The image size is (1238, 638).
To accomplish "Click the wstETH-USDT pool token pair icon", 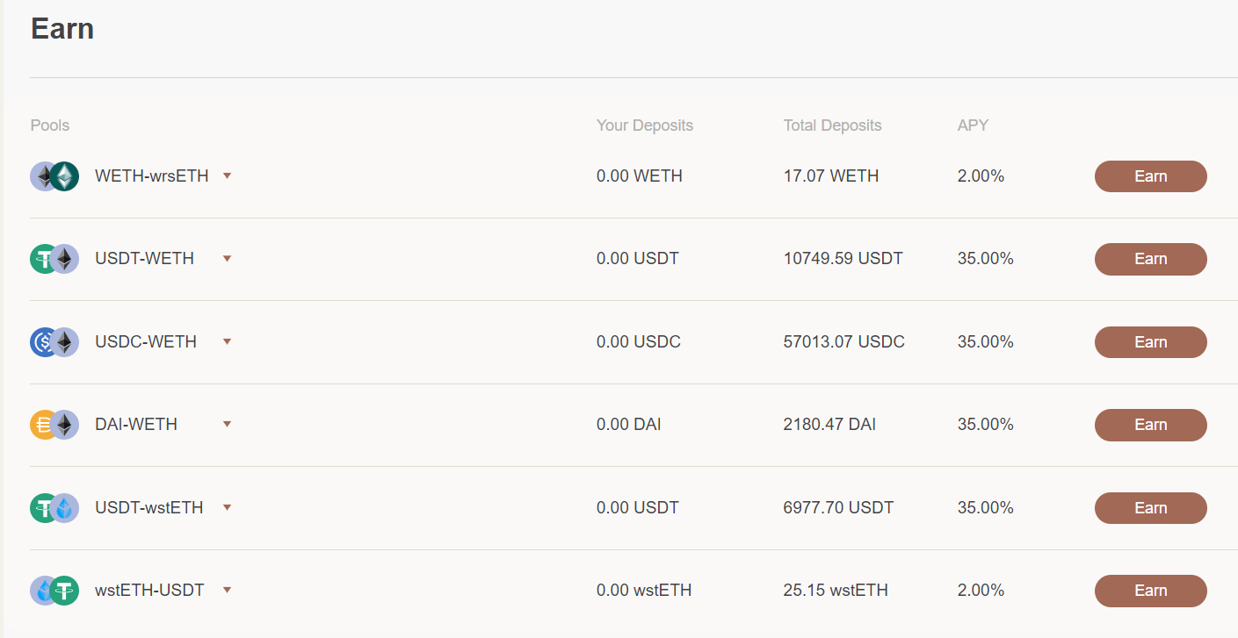I will [x=54, y=591].
